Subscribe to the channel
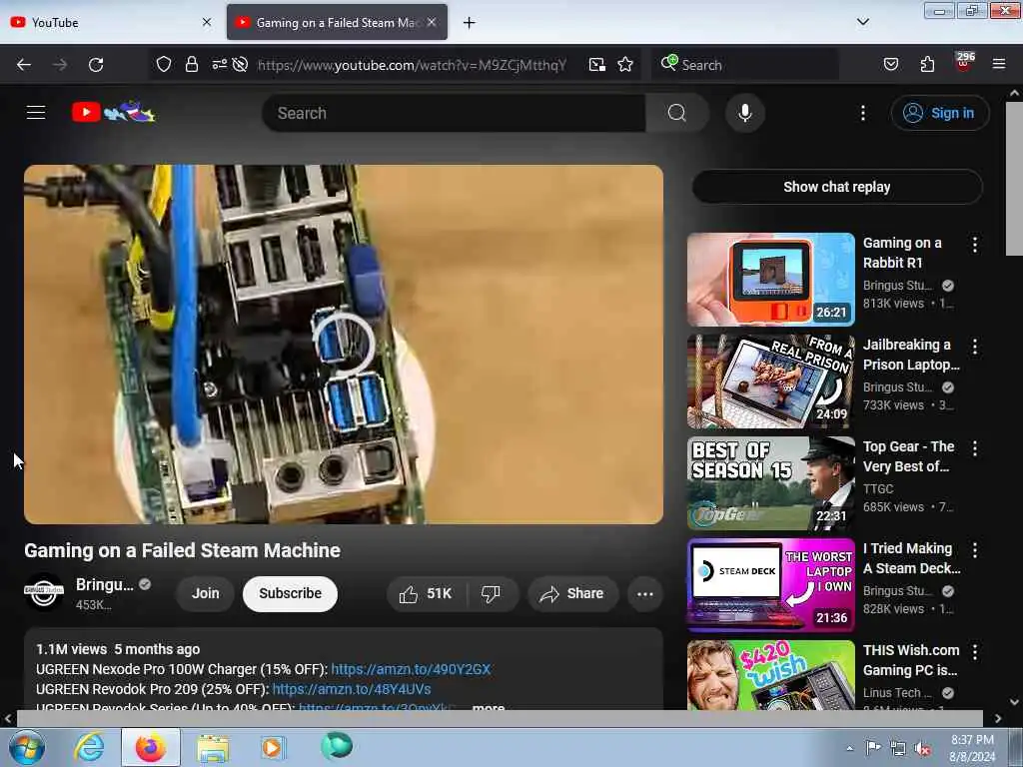Viewport: 1023px width, 767px height. point(290,593)
